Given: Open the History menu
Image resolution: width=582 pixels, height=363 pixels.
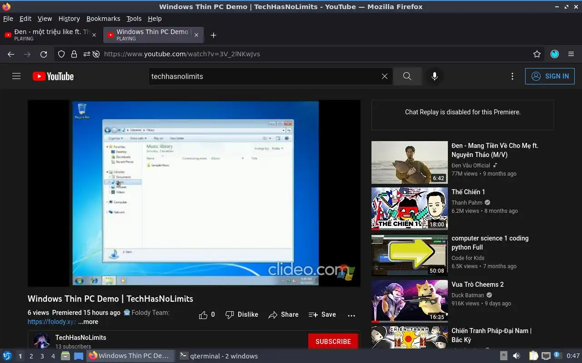Looking at the screenshot, I should point(69,19).
